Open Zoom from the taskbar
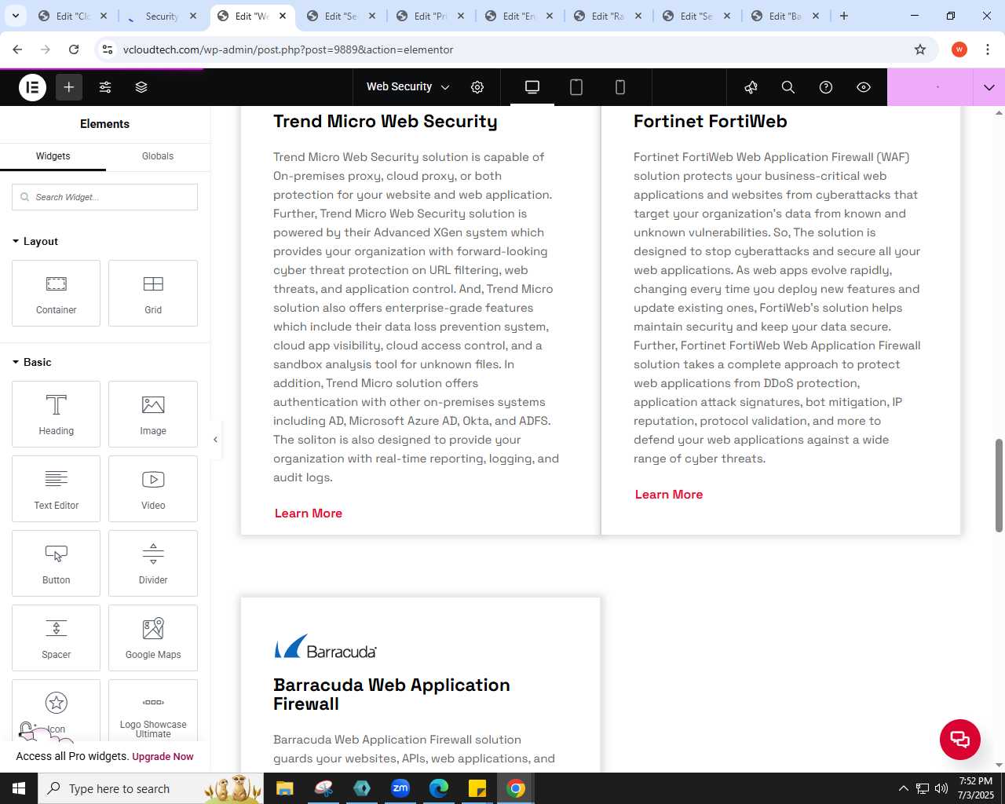 (400, 788)
